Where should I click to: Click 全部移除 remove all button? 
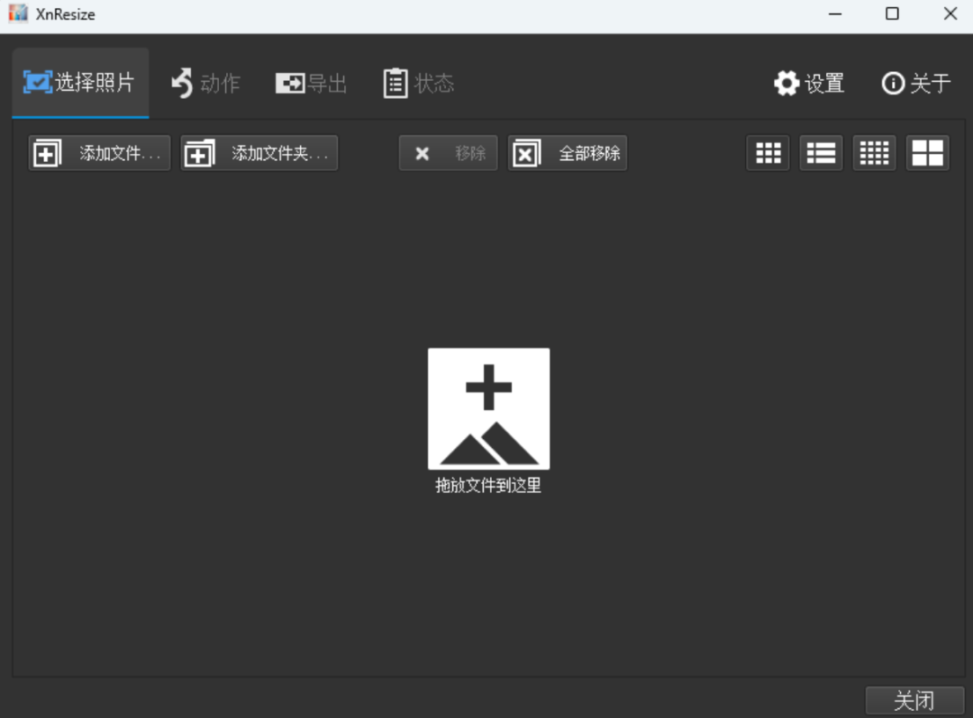pos(568,153)
